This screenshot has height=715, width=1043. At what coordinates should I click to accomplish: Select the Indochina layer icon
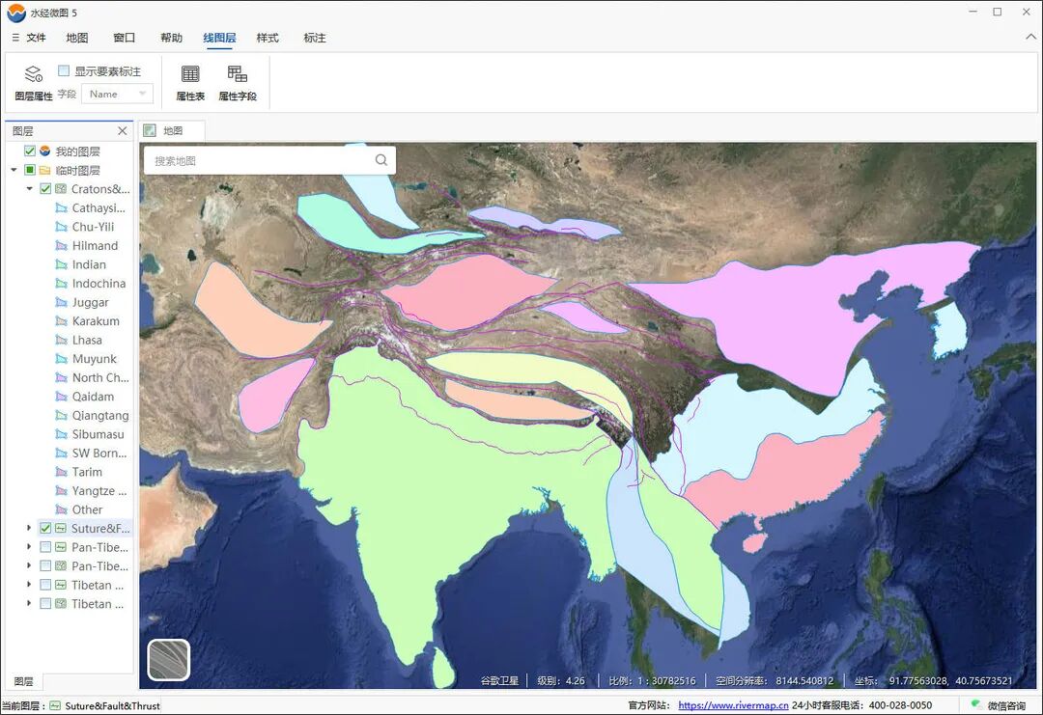point(61,284)
